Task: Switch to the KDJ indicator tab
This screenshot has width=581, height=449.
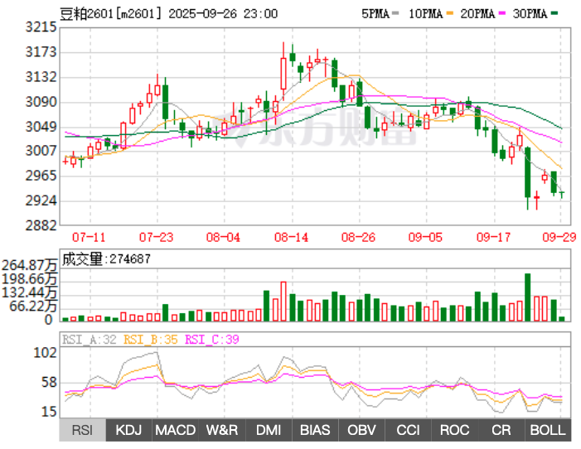Action: (x=129, y=430)
